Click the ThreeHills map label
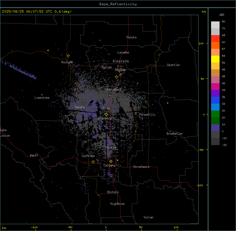The image size is (236, 231). (x=147, y=115)
